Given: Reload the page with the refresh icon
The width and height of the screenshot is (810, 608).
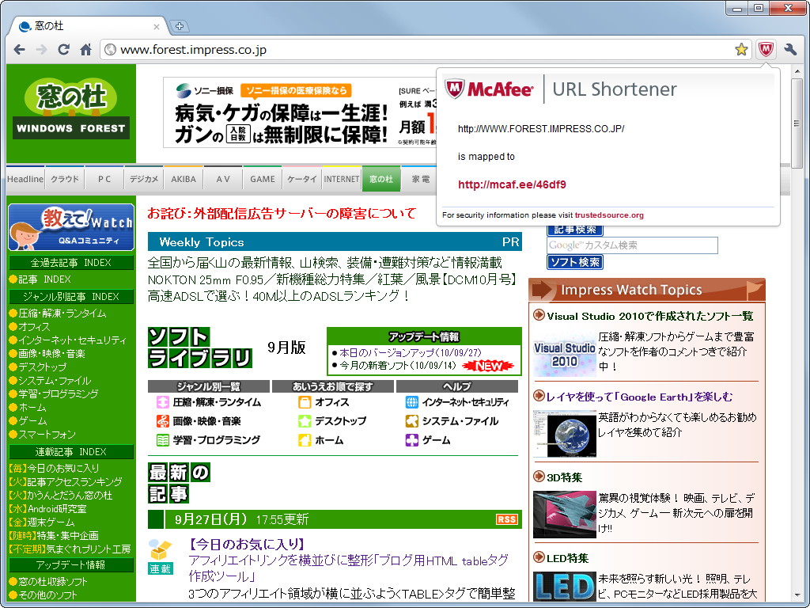Looking at the screenshot, I should [x=63, y=48].
